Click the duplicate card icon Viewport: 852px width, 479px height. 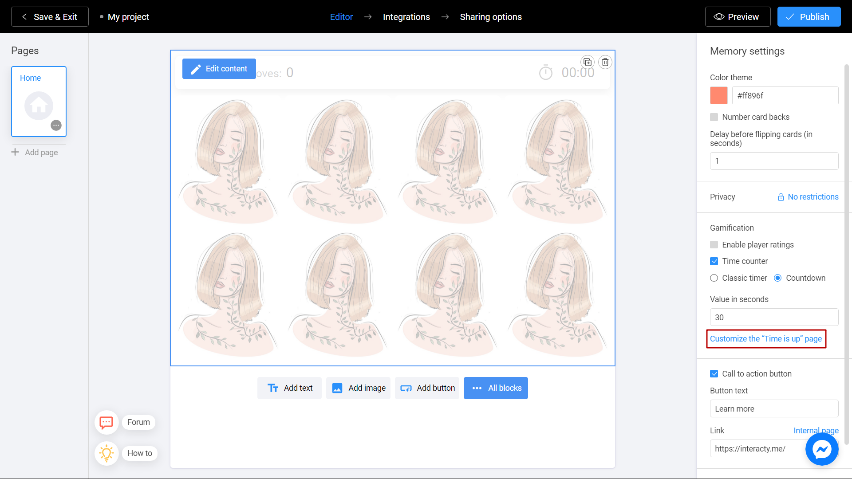click(x=588, y=62)
